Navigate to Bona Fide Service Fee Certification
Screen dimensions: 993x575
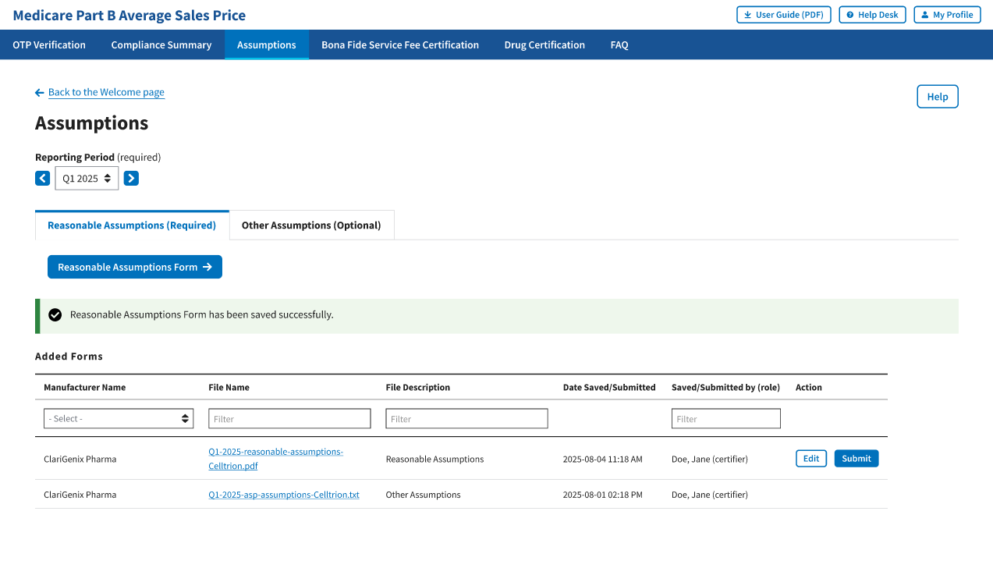coord(400,45)
